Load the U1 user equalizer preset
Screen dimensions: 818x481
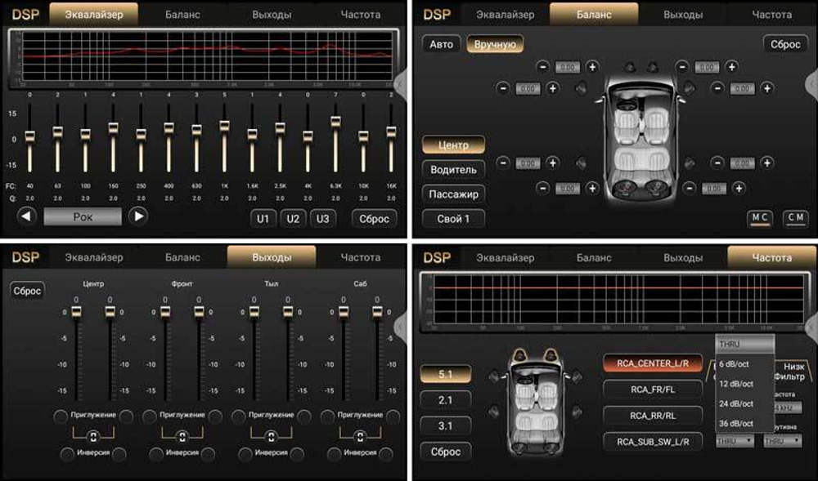pyautogui.click(x=263, y=219)
